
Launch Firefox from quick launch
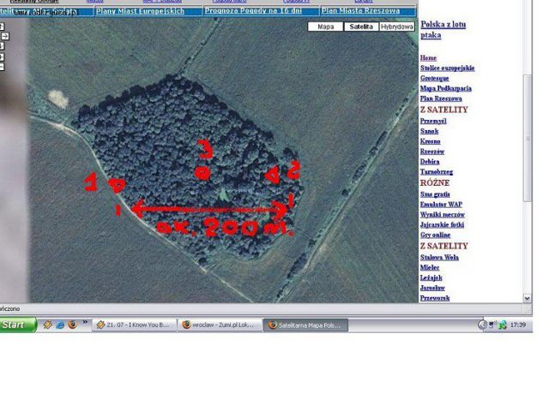[x=72, y=325]
